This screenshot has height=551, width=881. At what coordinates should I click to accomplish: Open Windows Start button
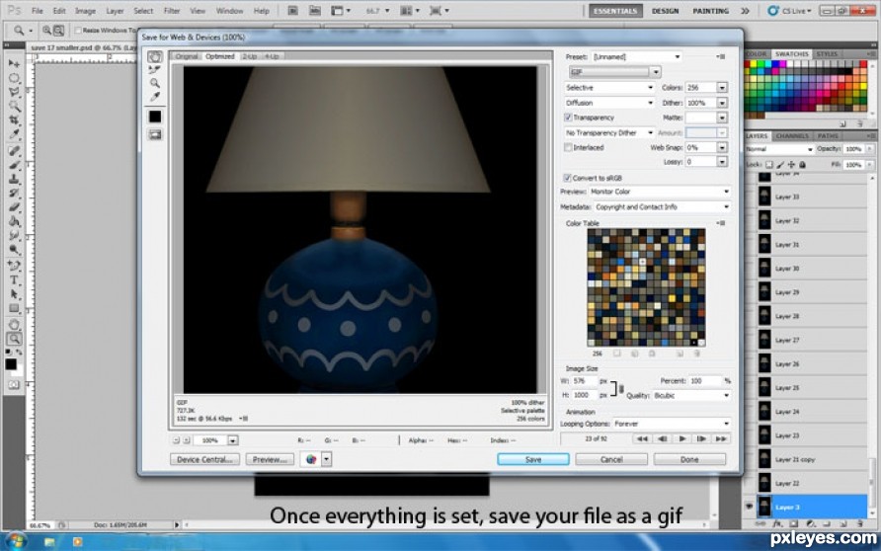tap(15, 541)
